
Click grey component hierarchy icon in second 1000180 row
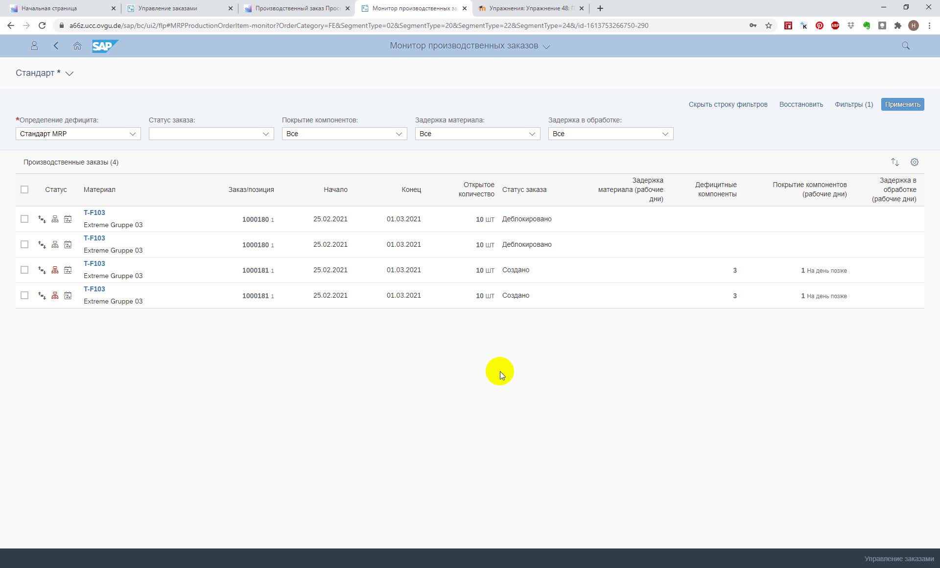pos(55,245)
